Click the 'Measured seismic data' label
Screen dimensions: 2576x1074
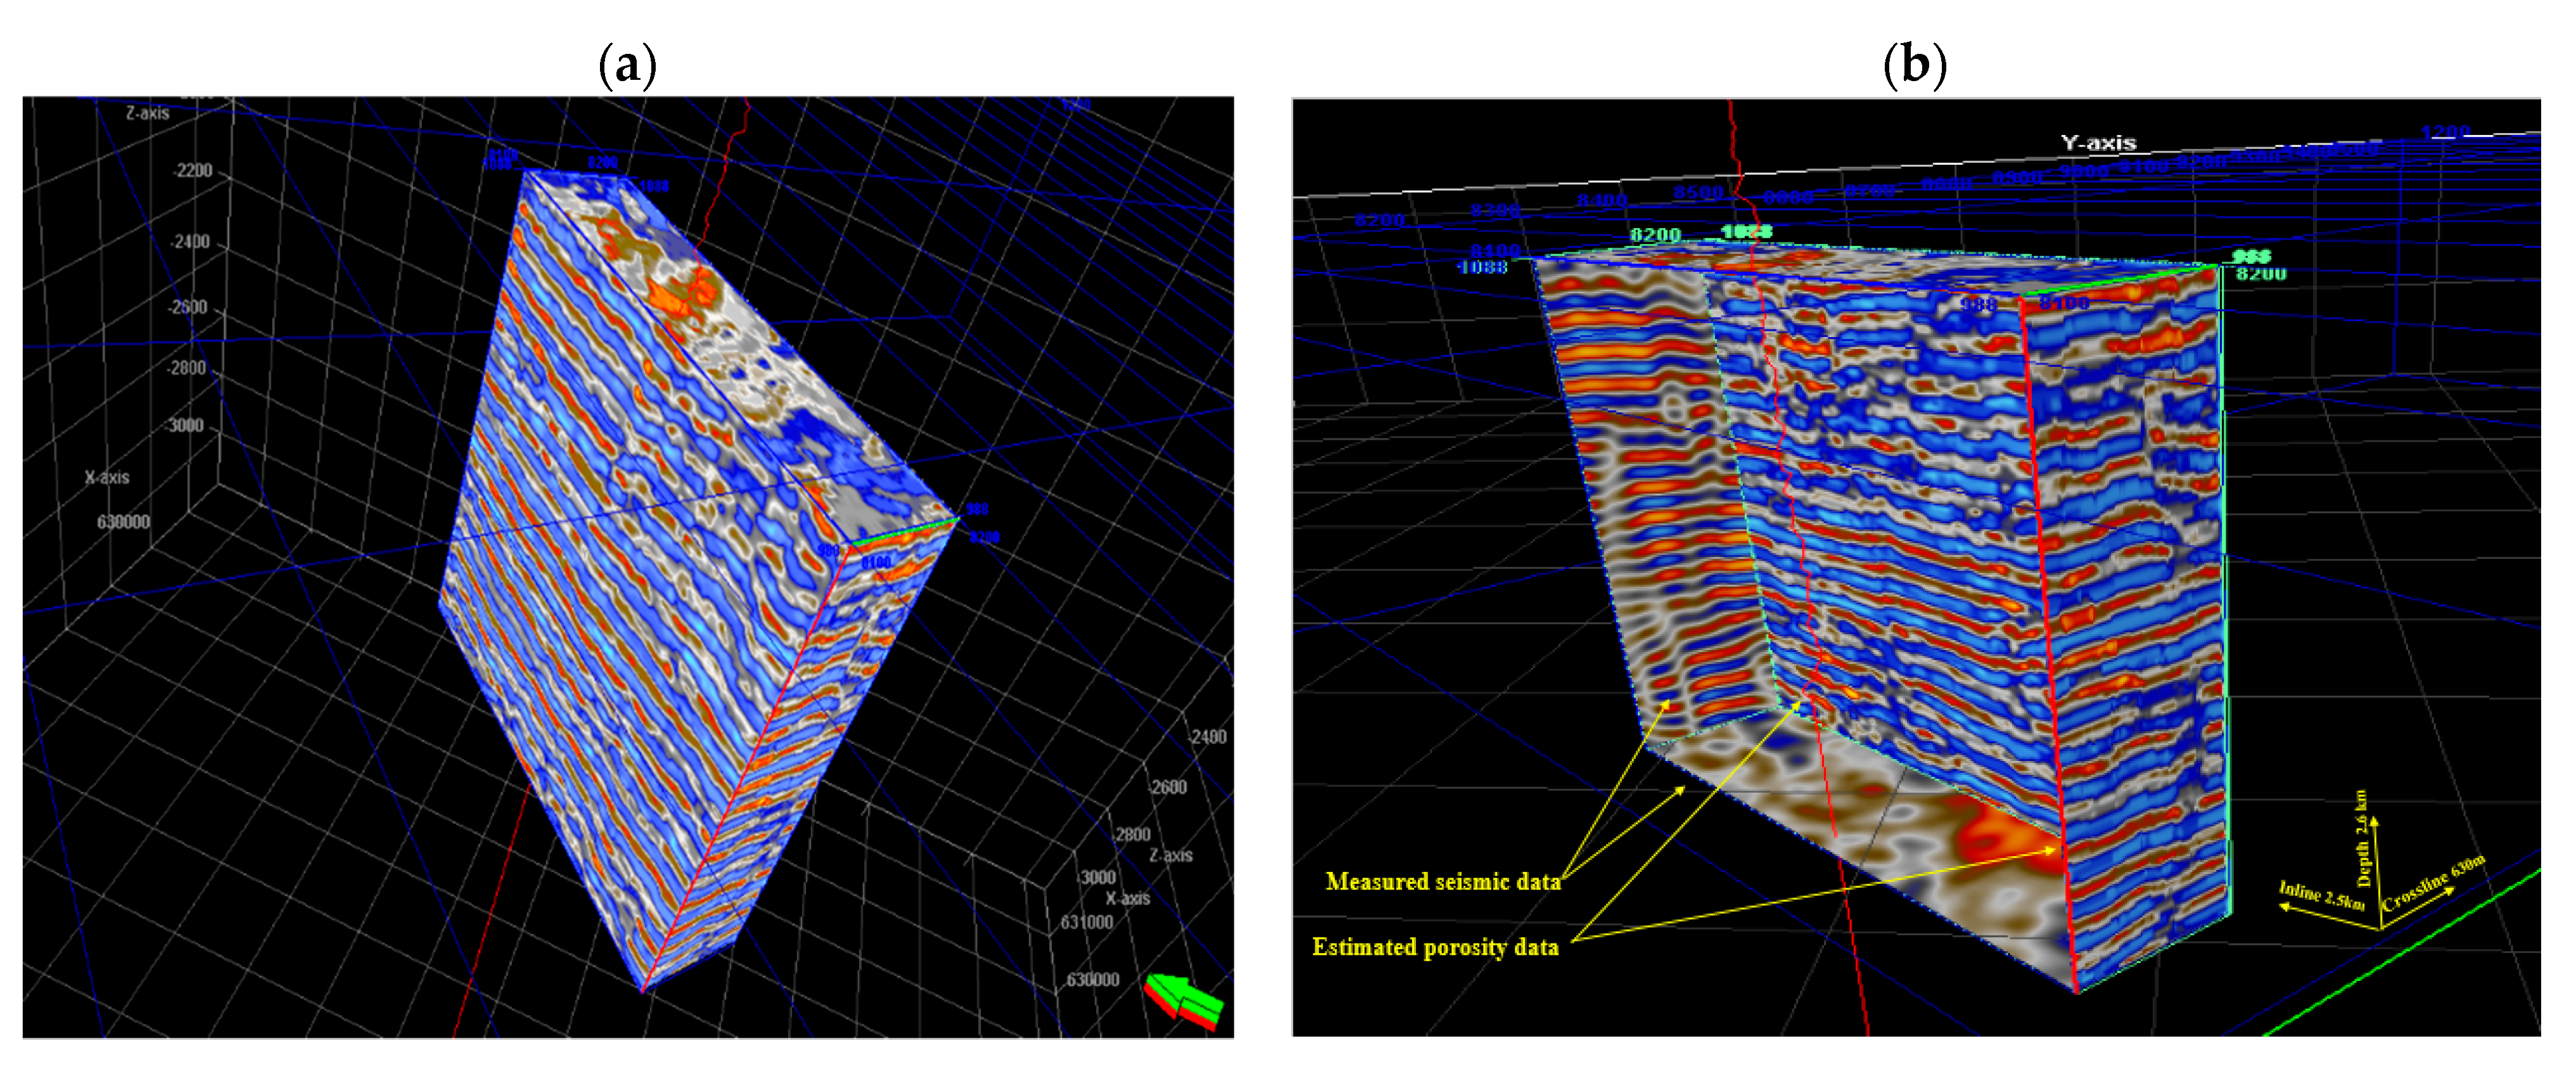[1442, 881]
